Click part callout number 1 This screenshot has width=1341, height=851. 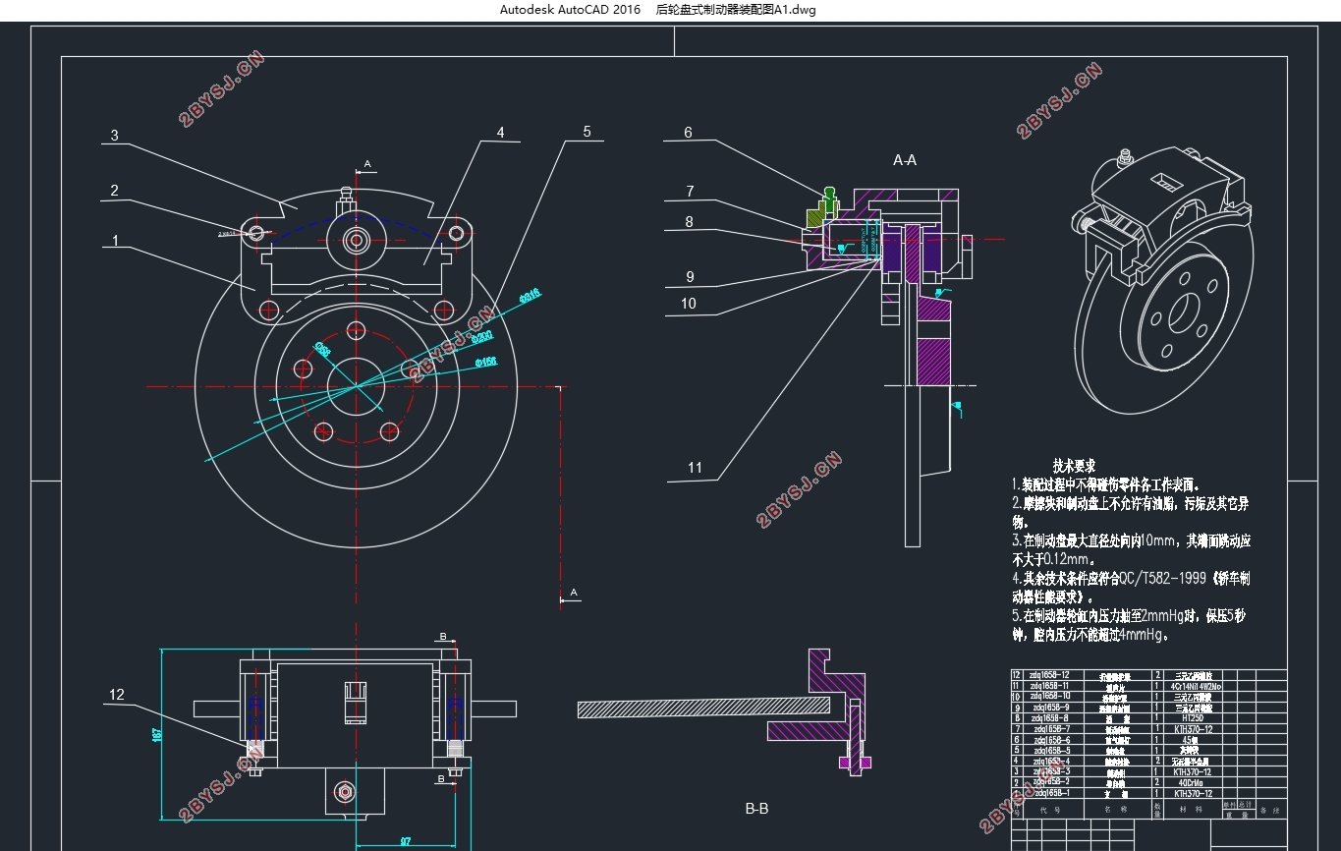(x=115, y=240)
